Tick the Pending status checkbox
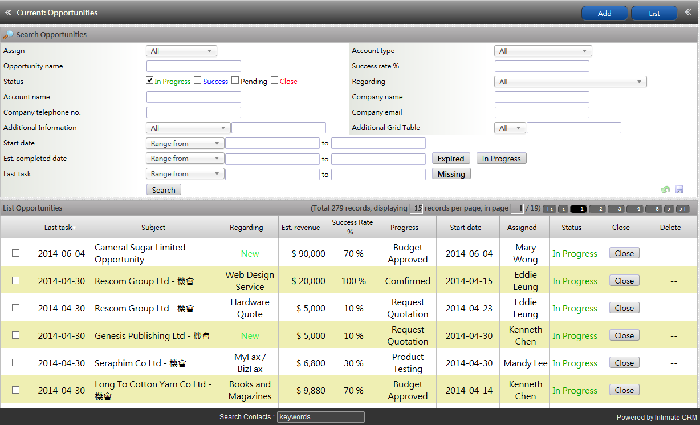Screen dimensions: 700x425 (x=235, y=80)
